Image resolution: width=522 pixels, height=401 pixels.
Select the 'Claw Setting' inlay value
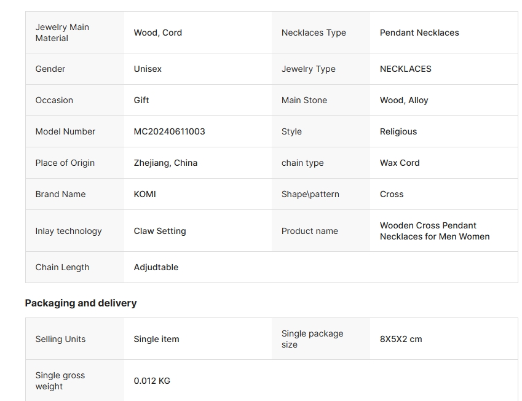(160, 231)
